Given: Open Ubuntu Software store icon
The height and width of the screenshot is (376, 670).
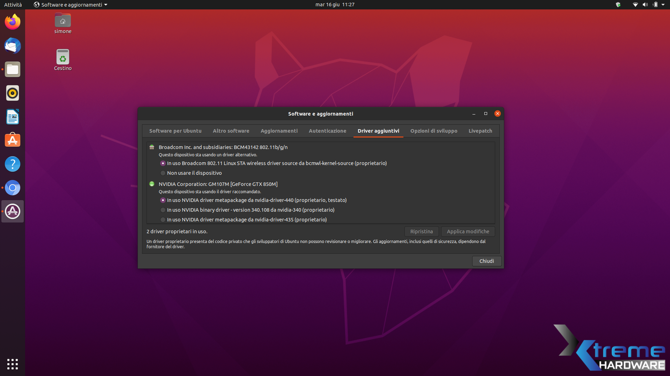Looking at the screenshot, I should pos(13,140).
